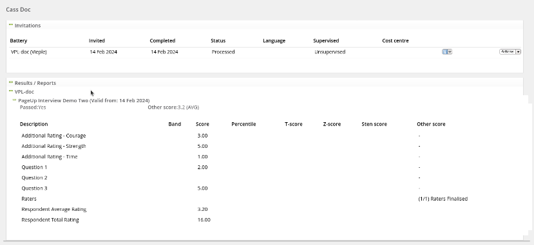Click the Z-score column header
Image resolution: width=534 pixels, height=245 pixels.
(x=332, y=124)
